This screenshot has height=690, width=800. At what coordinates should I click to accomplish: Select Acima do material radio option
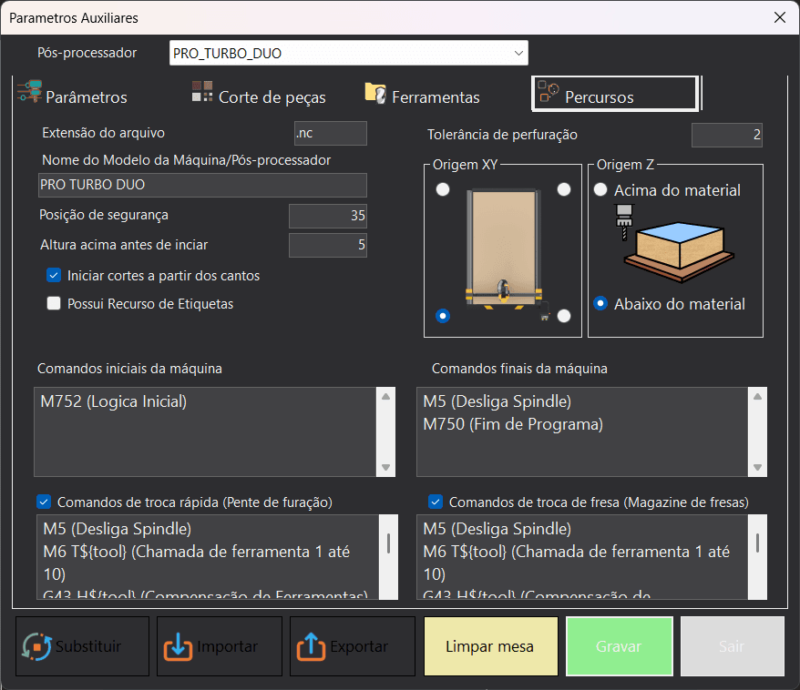coord(600,189)
